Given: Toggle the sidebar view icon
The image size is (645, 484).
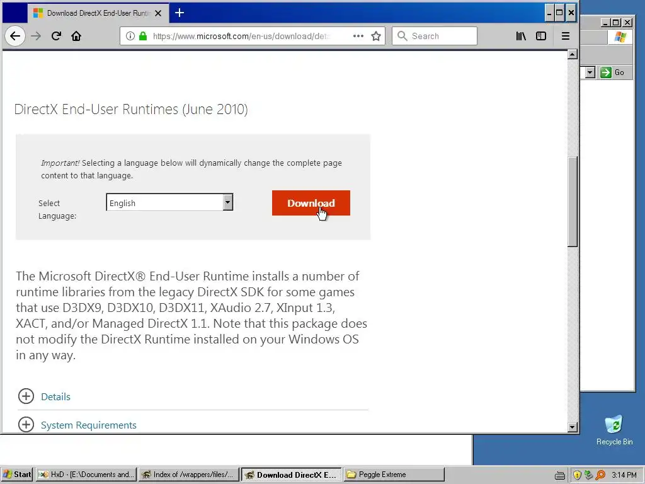Looking at the screenshot, I should [x=541, y=36].
